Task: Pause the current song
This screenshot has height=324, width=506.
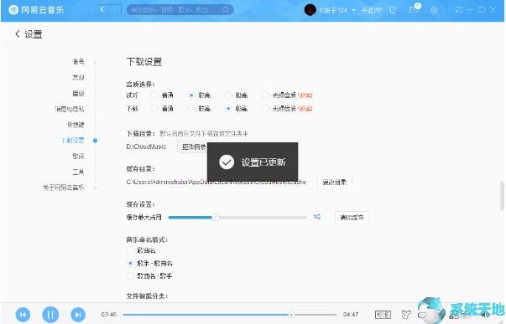Action: click(x=50, y=314)
